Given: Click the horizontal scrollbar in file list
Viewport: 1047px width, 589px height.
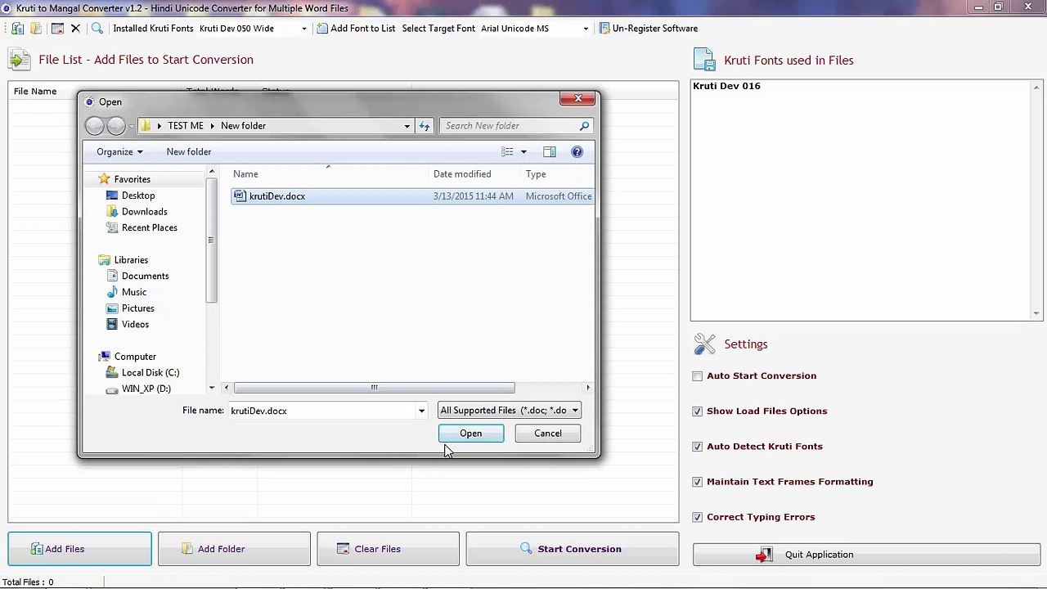Looking at the screenshot, I should click(x=375, y=388).
